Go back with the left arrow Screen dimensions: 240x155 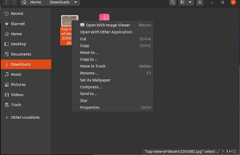[x=6, y=2]
